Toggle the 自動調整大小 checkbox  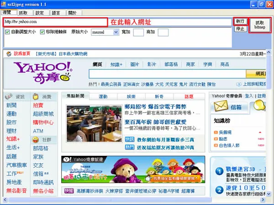pos(7,32)
